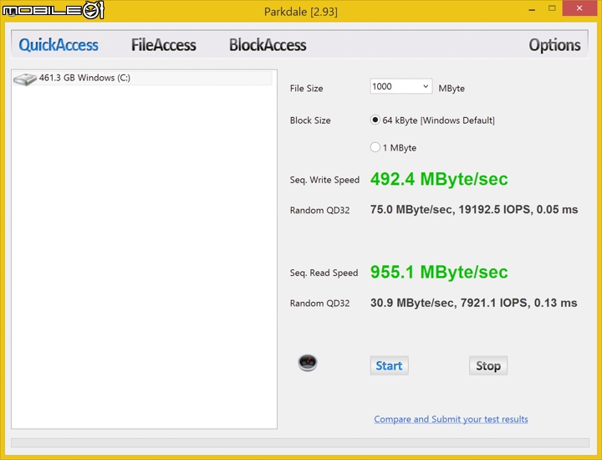This screenshot has width=602, height=460.
Task: Click the File Size label
Action: click(x=306, y=89)
